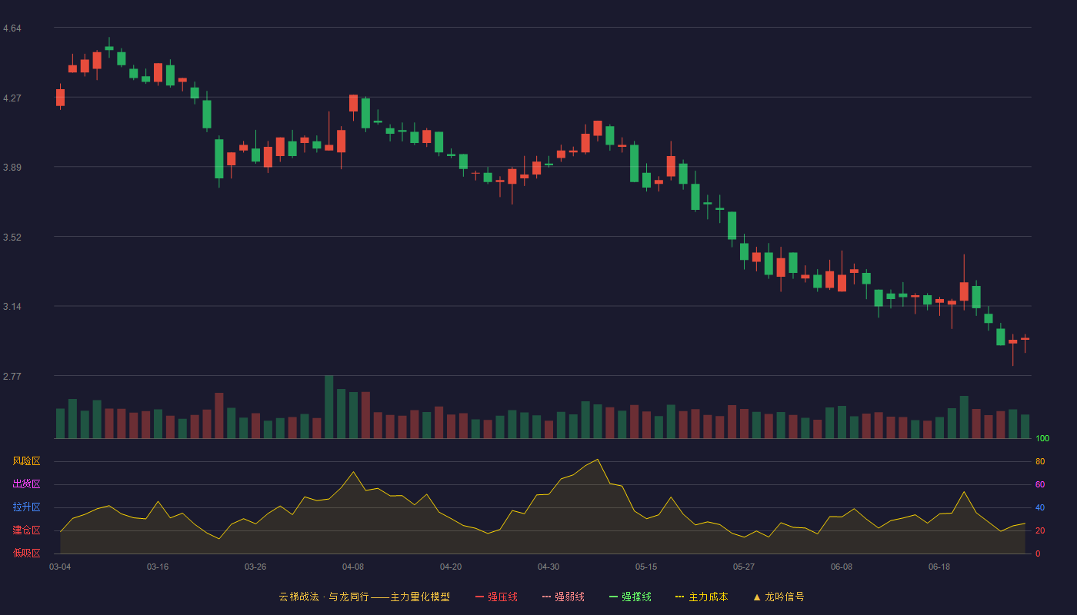Viewport: 1077px width, 615px height.
Task: Click the 建仓区 zone label
Action: click(26, 530)
